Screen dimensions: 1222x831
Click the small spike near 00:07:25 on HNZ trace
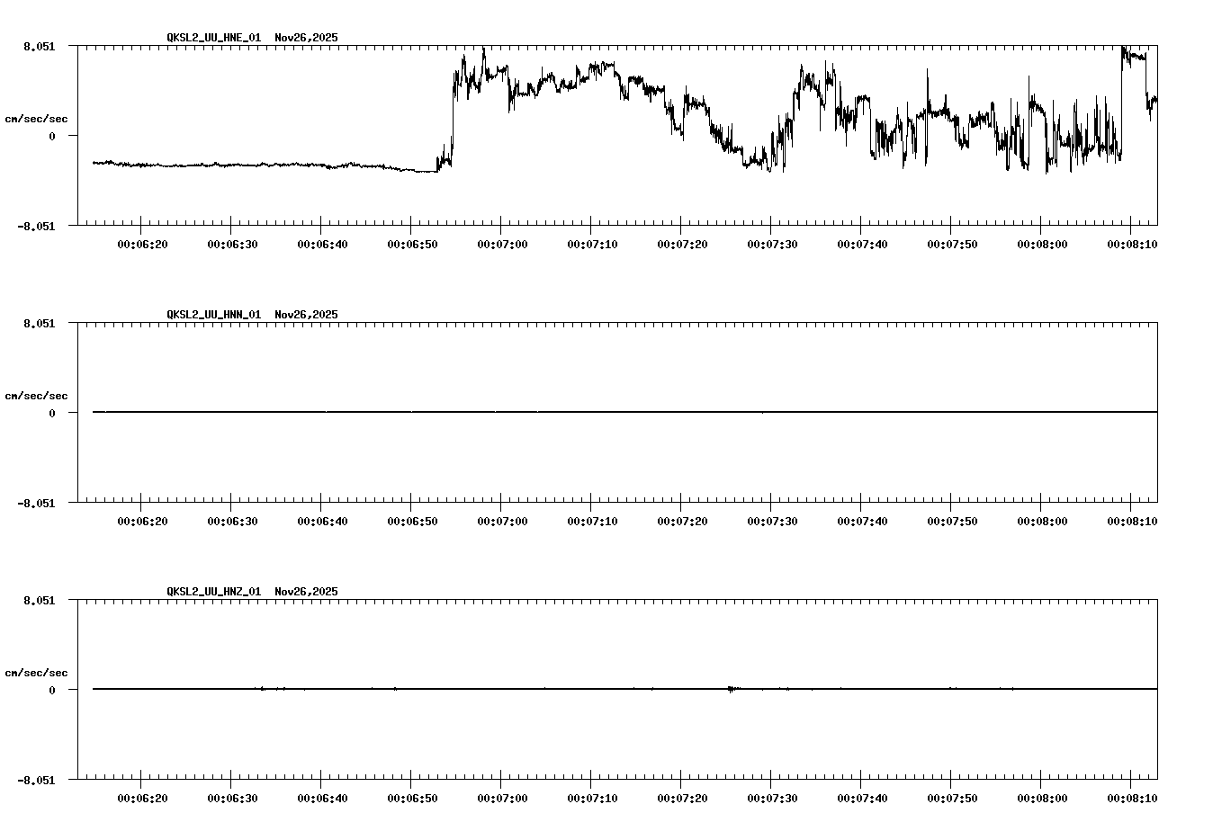click(x=731, y=689)
